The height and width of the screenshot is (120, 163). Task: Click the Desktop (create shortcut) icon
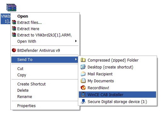83,67
